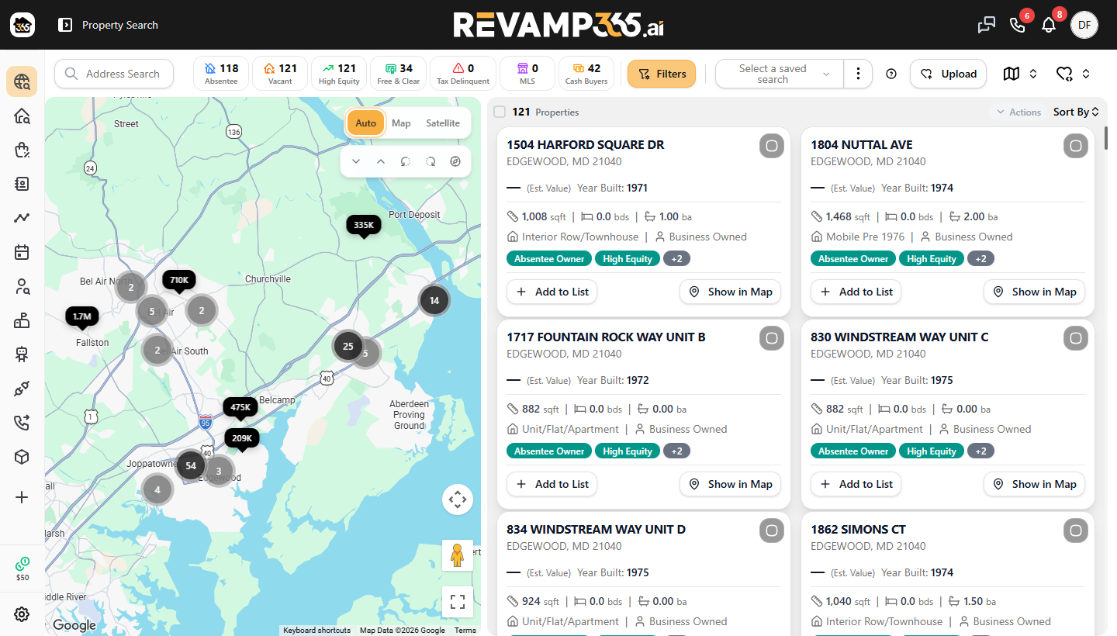Viewport: 1117px width, 636px height.
Task: Open the house search icon in sidebar
Action: pyautogui.click(x=22, y=116)
